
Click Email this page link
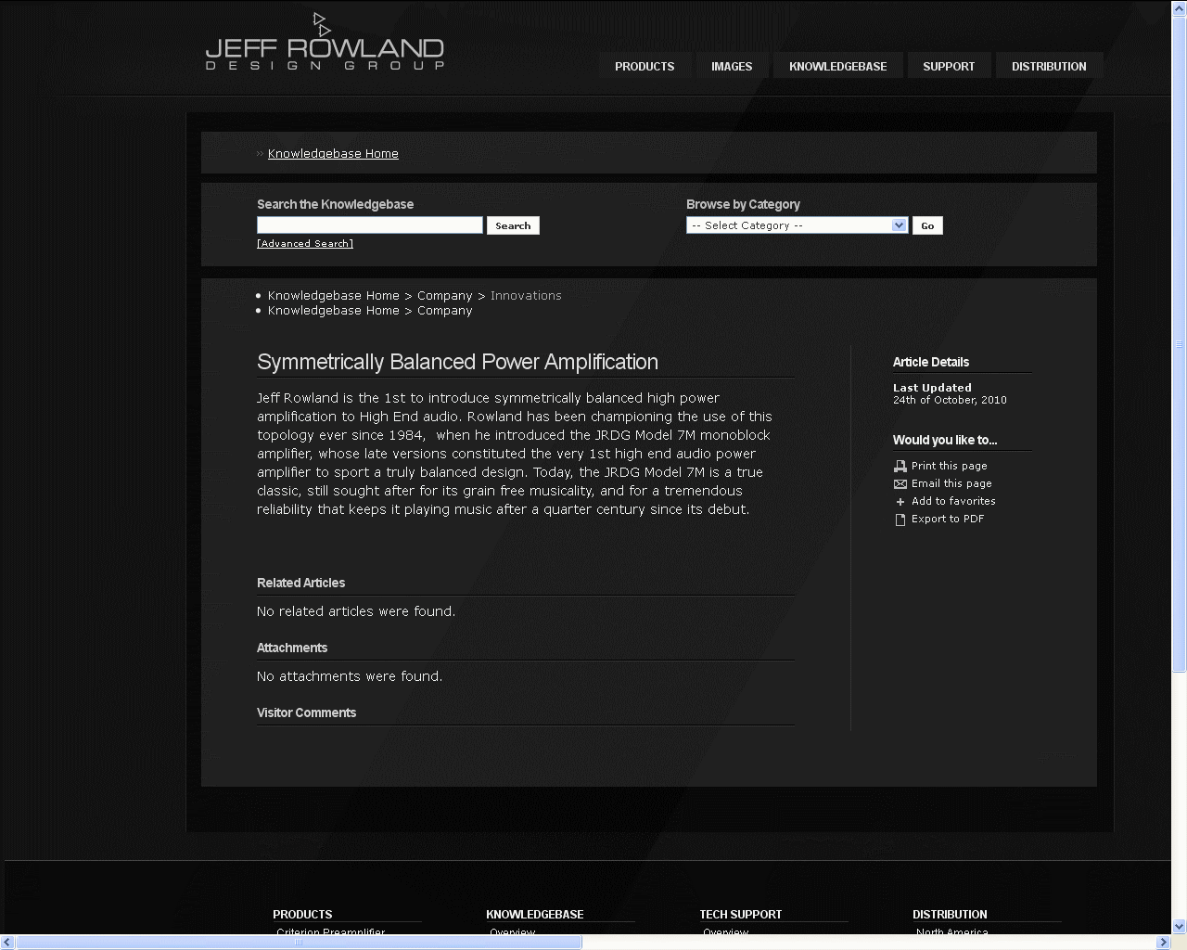(x=951, y=483)
